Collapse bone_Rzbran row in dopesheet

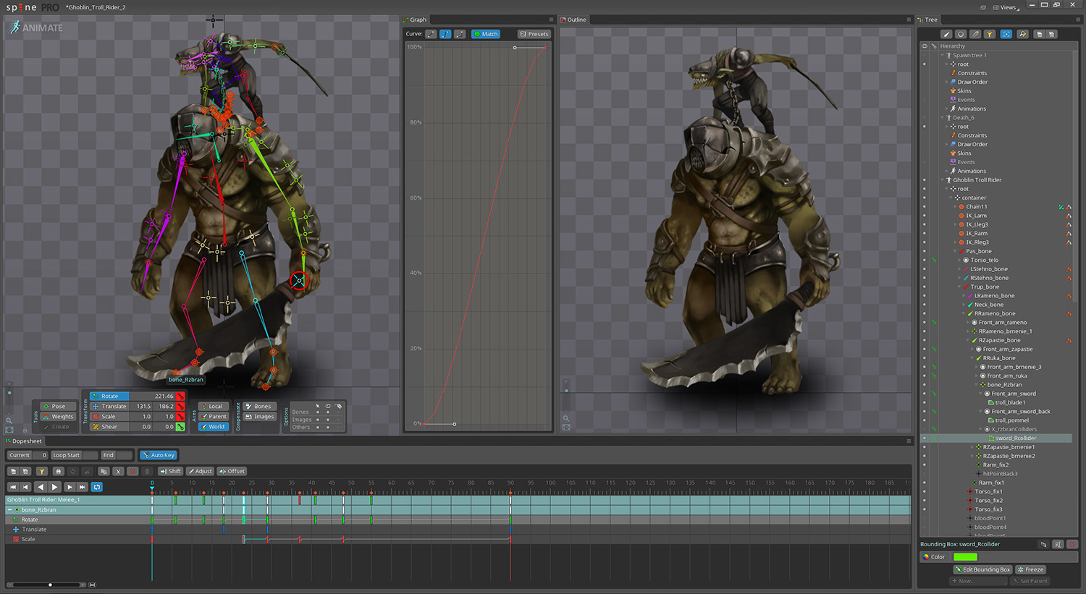(x=9, y=509)
